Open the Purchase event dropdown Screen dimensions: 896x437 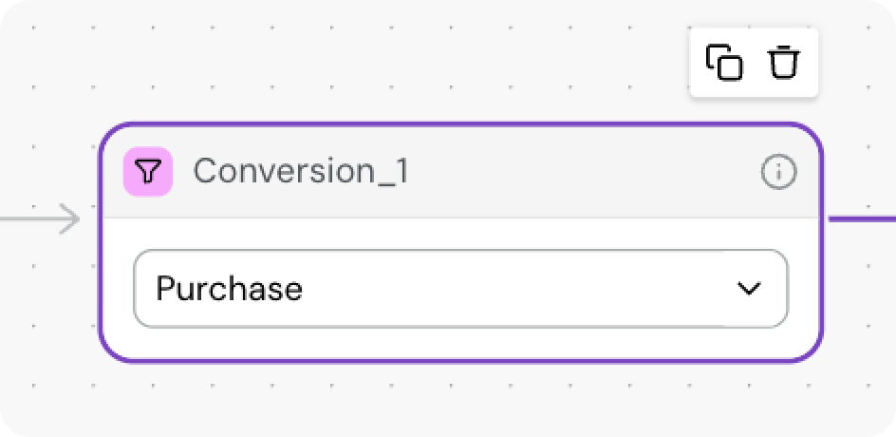(460, 289)
